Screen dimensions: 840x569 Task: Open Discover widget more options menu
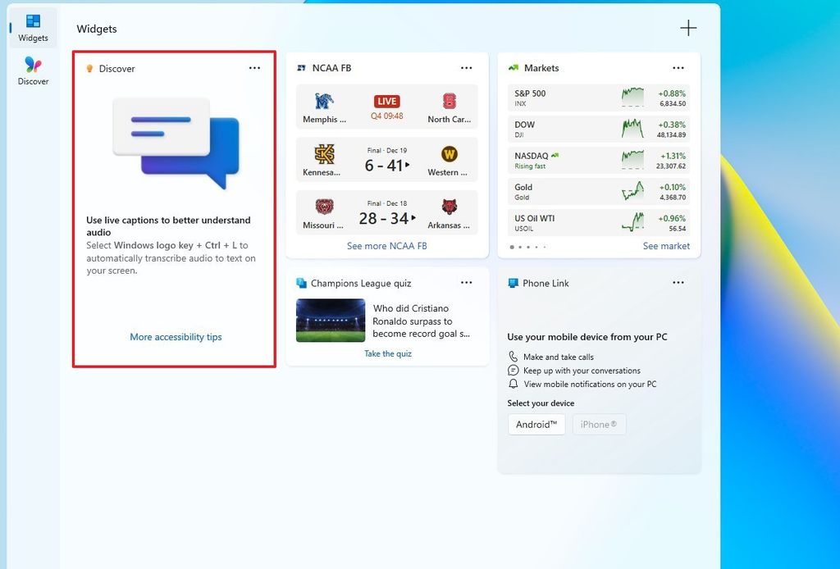click(254, 68)
